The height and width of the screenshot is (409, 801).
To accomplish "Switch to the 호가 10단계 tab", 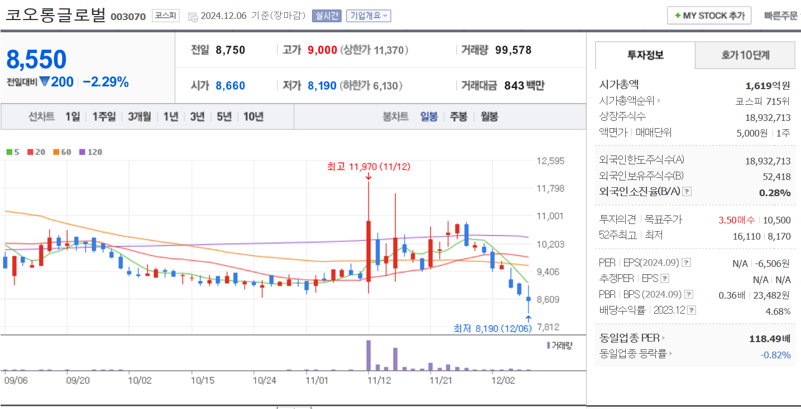I will pos(745,55).
